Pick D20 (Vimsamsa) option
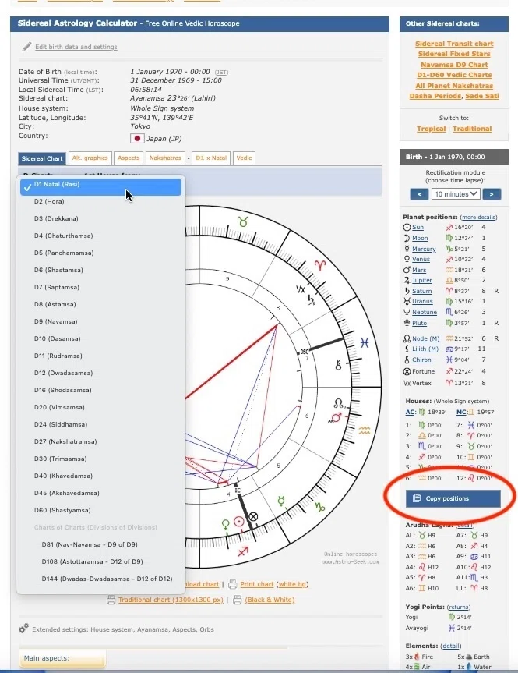This screenshot has width=518, height=673. (x=100, y=407)
